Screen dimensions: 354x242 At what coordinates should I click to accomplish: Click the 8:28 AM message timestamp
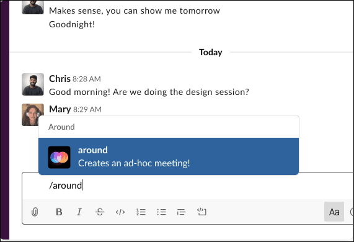[87, 79]
